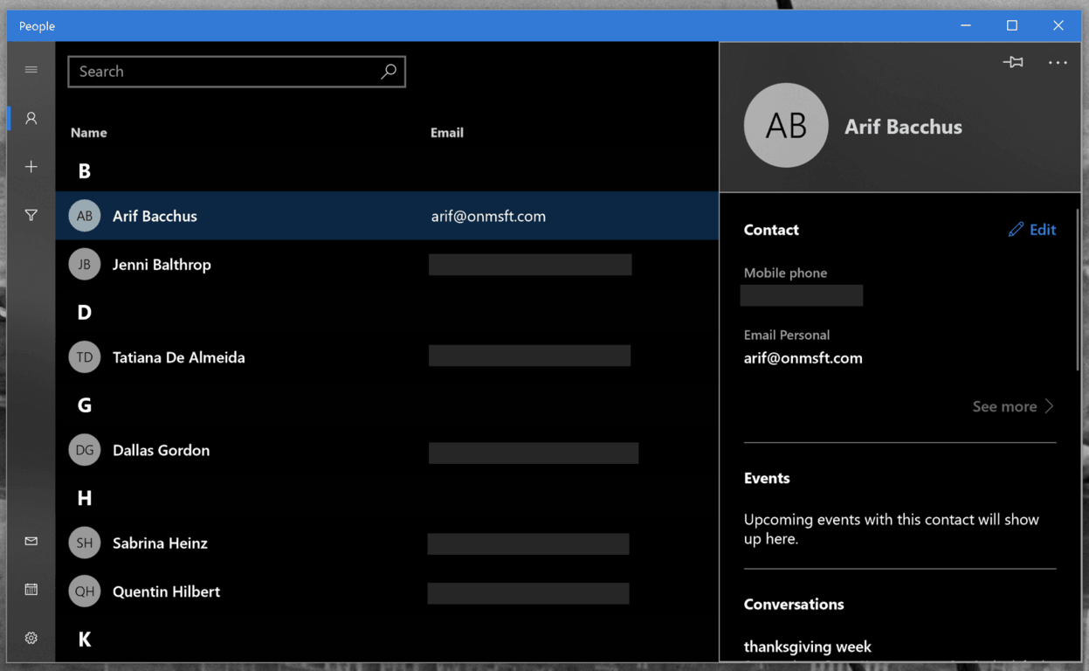1089x671 pixels.
Task: Click the details pane vertical scrollbar
Action: (x=1079, y=288)
